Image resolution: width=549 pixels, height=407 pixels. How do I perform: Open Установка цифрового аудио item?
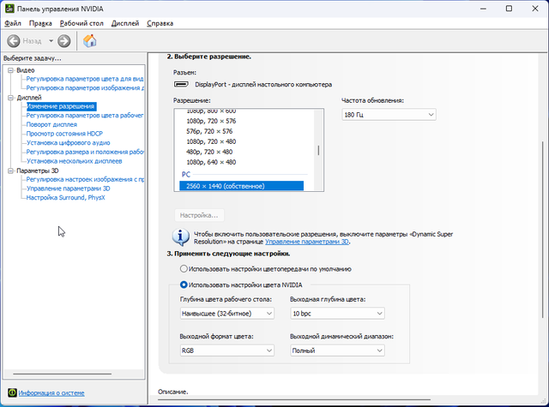click(x=69, y=142)
